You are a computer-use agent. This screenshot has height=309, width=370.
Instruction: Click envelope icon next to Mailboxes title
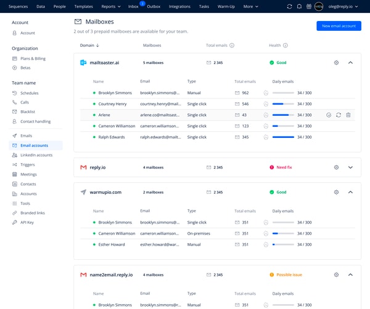(x=78, y=22)
